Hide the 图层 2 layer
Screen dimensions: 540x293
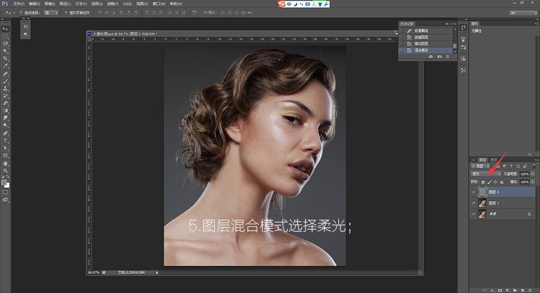[x=473, y=192]
